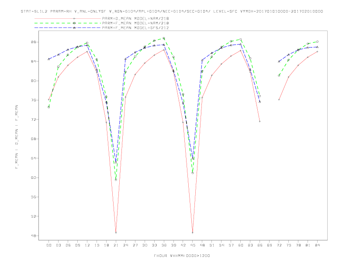
Task: Select the legend entry PARM=F_MEAN MODEL=GFS/212
Action: point(135,28)
